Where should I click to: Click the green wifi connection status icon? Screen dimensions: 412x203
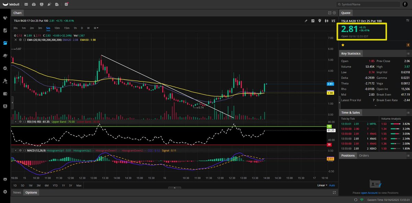(362, 200)
